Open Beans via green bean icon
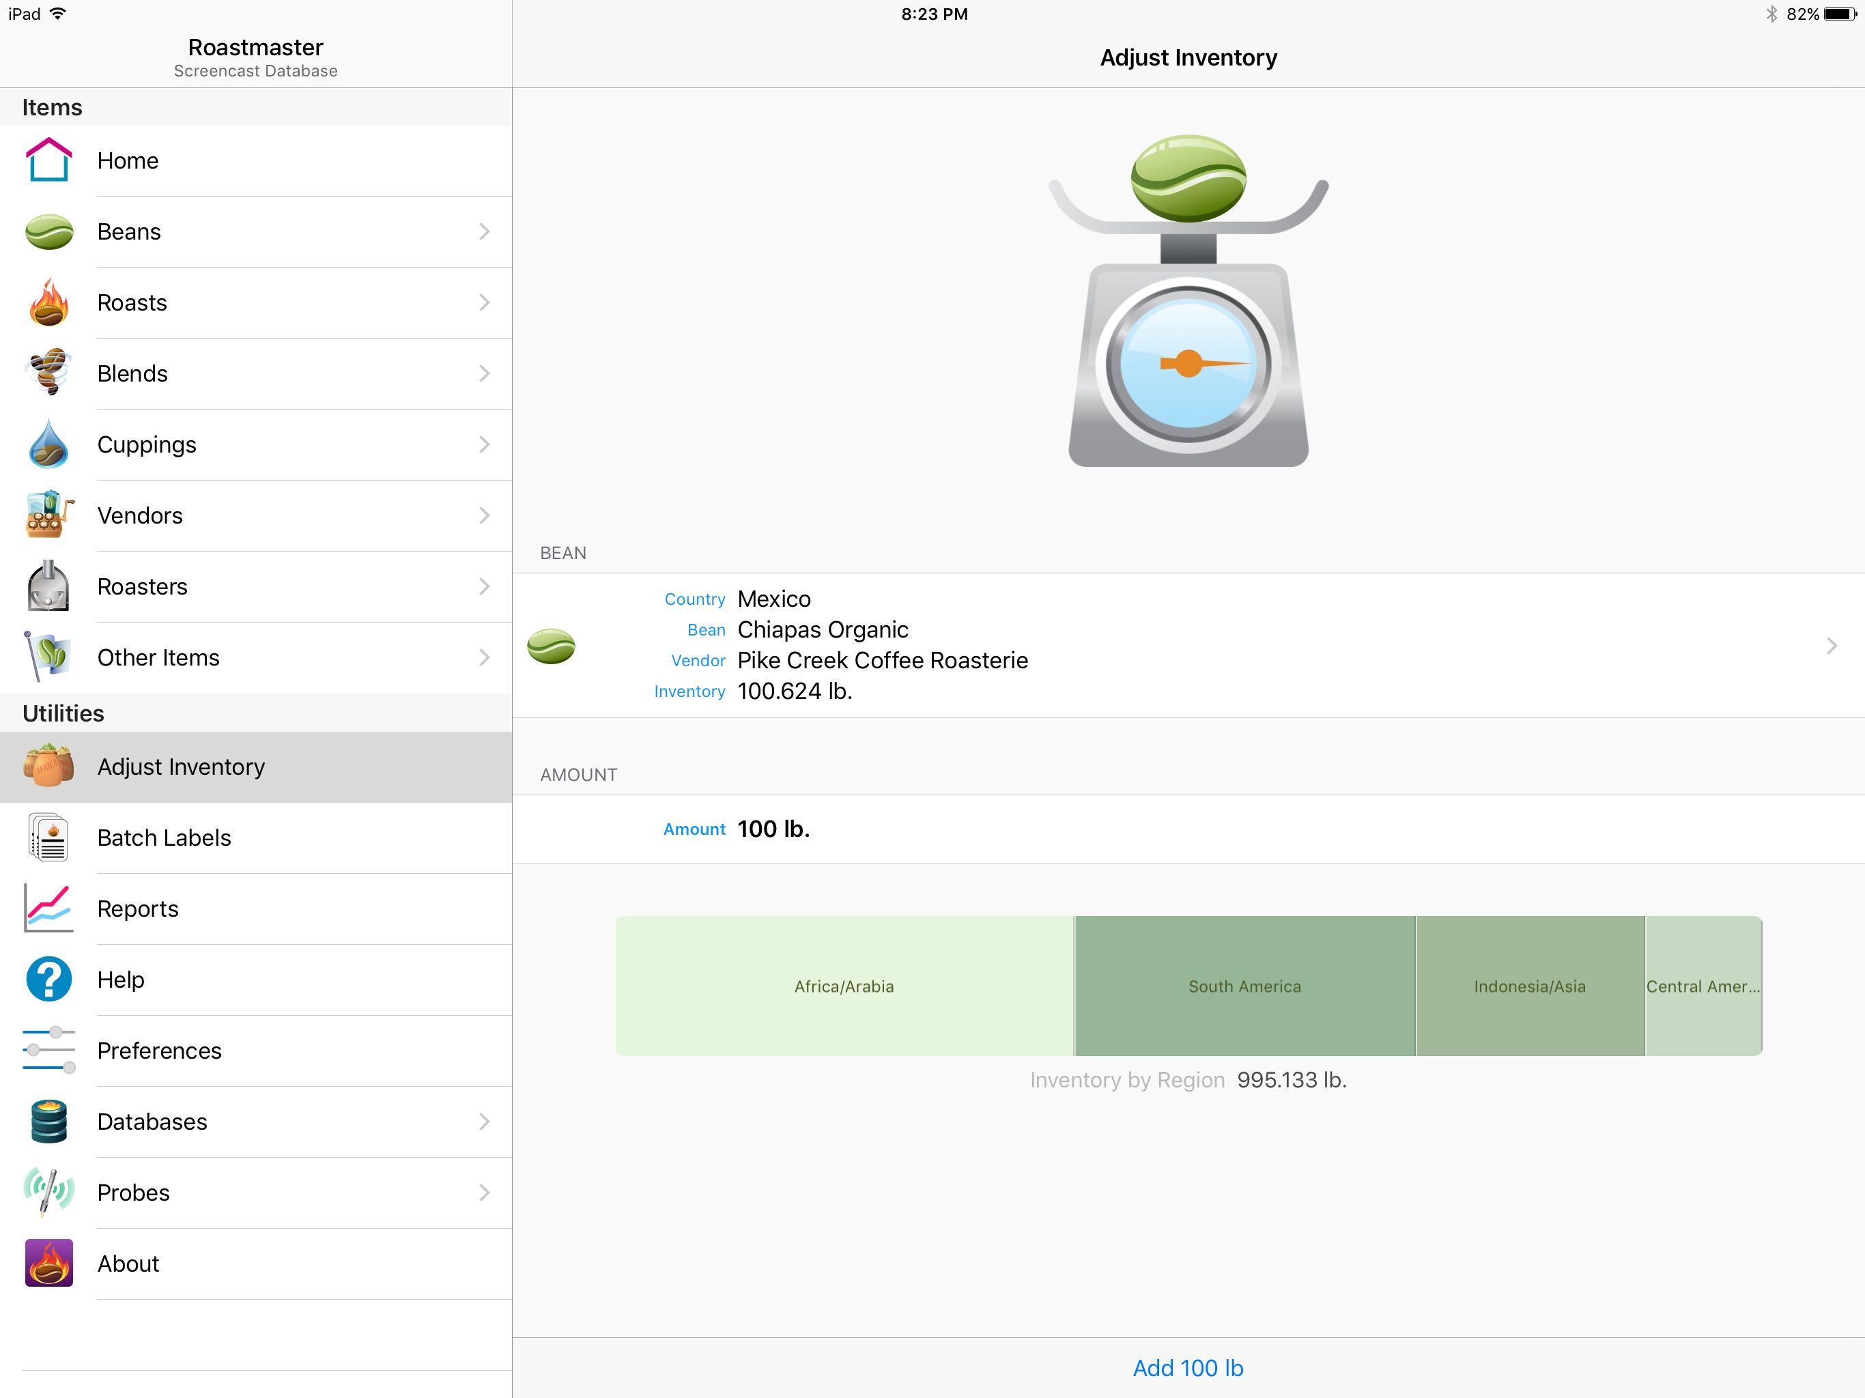This screenshot has height=1398, width=1865. click(49, 232)
